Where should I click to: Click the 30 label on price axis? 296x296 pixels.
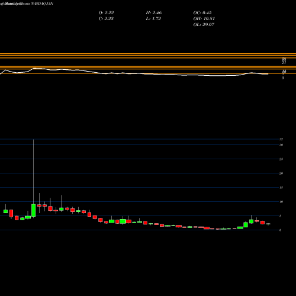pos(281,145)
